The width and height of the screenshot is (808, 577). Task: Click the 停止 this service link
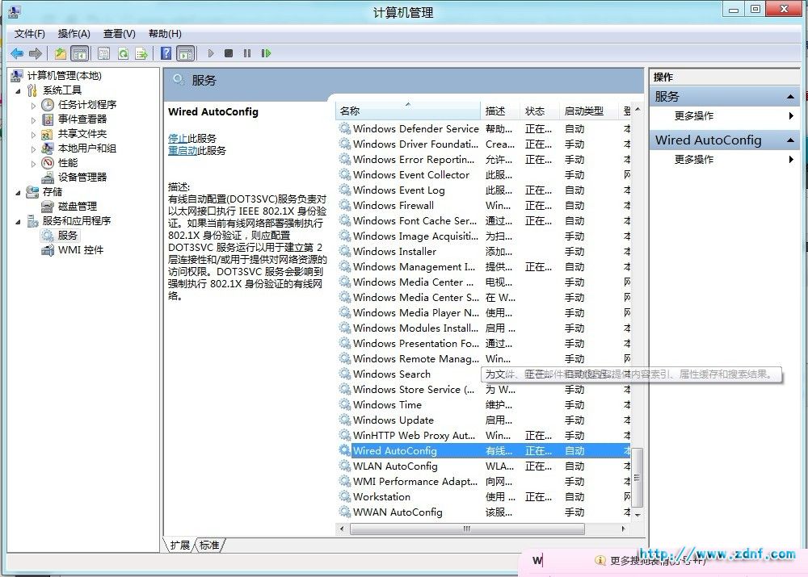[177, 139]
